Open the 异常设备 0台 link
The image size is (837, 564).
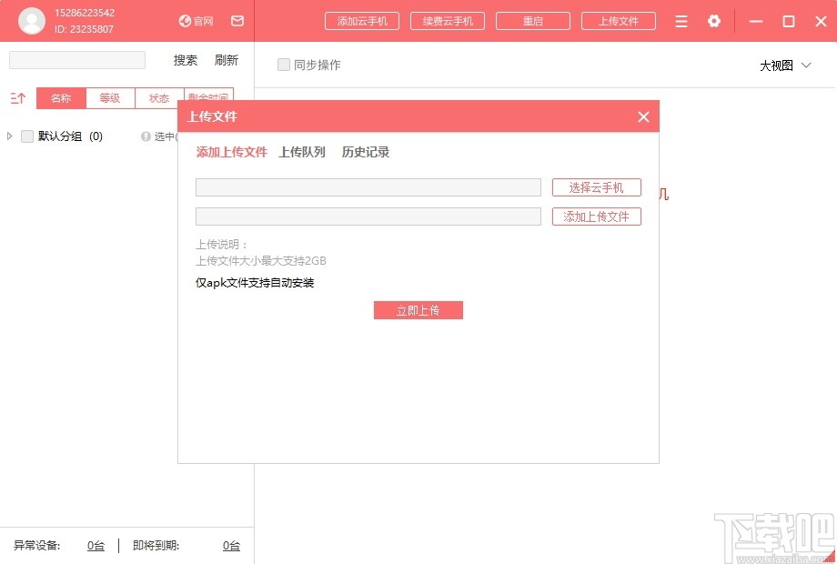pyautogui.click(x=96, y=545)
